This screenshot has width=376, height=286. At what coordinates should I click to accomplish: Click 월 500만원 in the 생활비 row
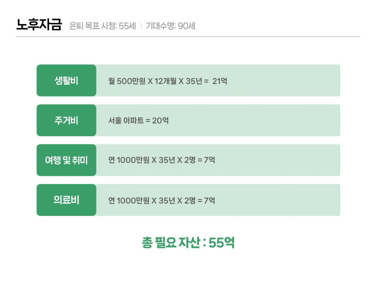click(127, 81)
